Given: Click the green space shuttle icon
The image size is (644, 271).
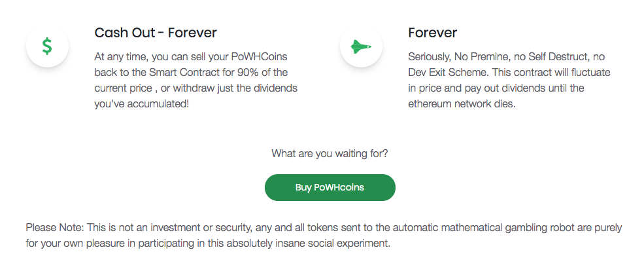Looking at the screenshot, I should point(361,46).
